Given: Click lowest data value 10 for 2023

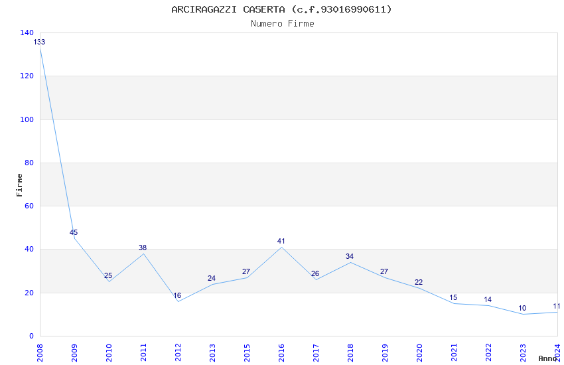Looking at the screenshot, I should (x=522, y=308).
